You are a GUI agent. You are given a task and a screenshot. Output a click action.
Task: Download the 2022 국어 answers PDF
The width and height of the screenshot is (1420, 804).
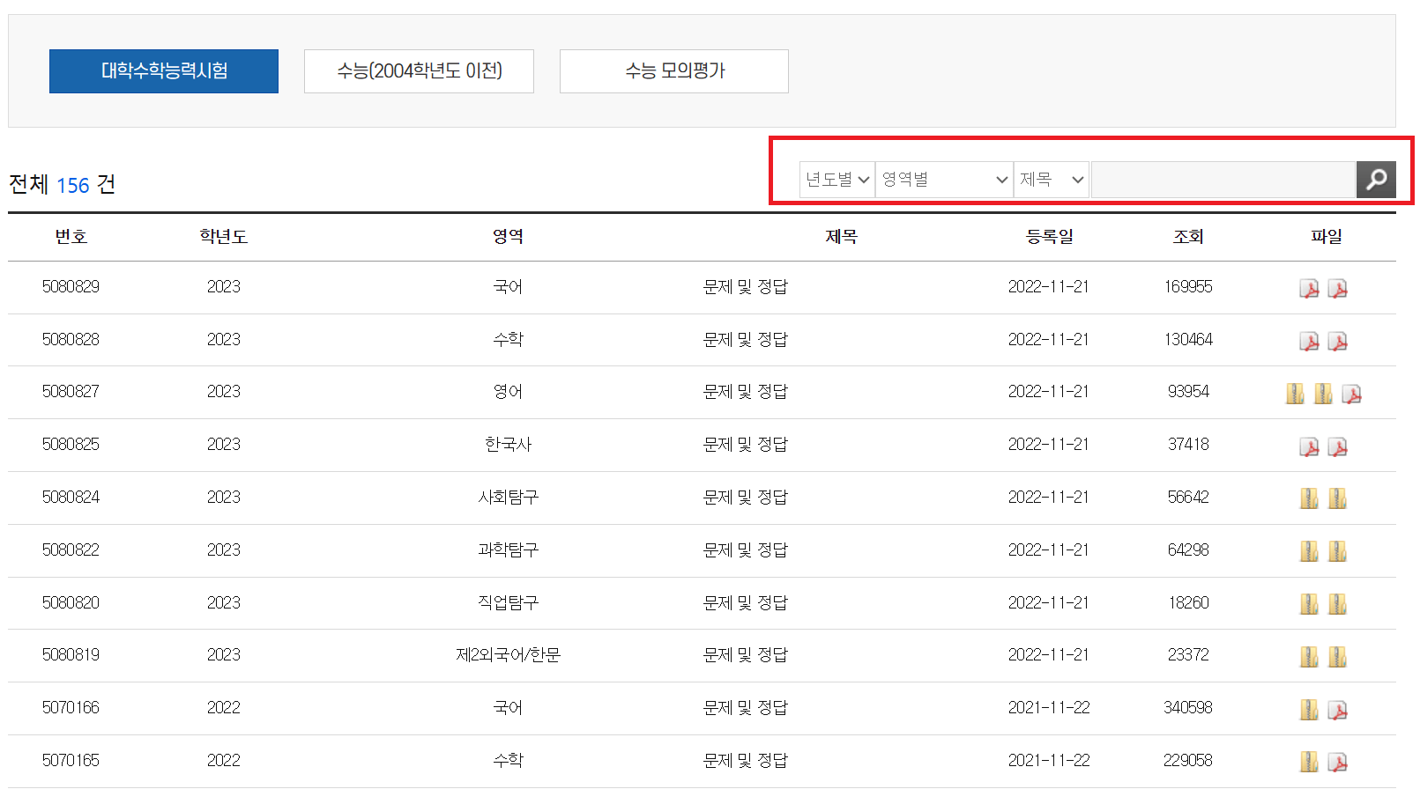tap(1339, 707)
